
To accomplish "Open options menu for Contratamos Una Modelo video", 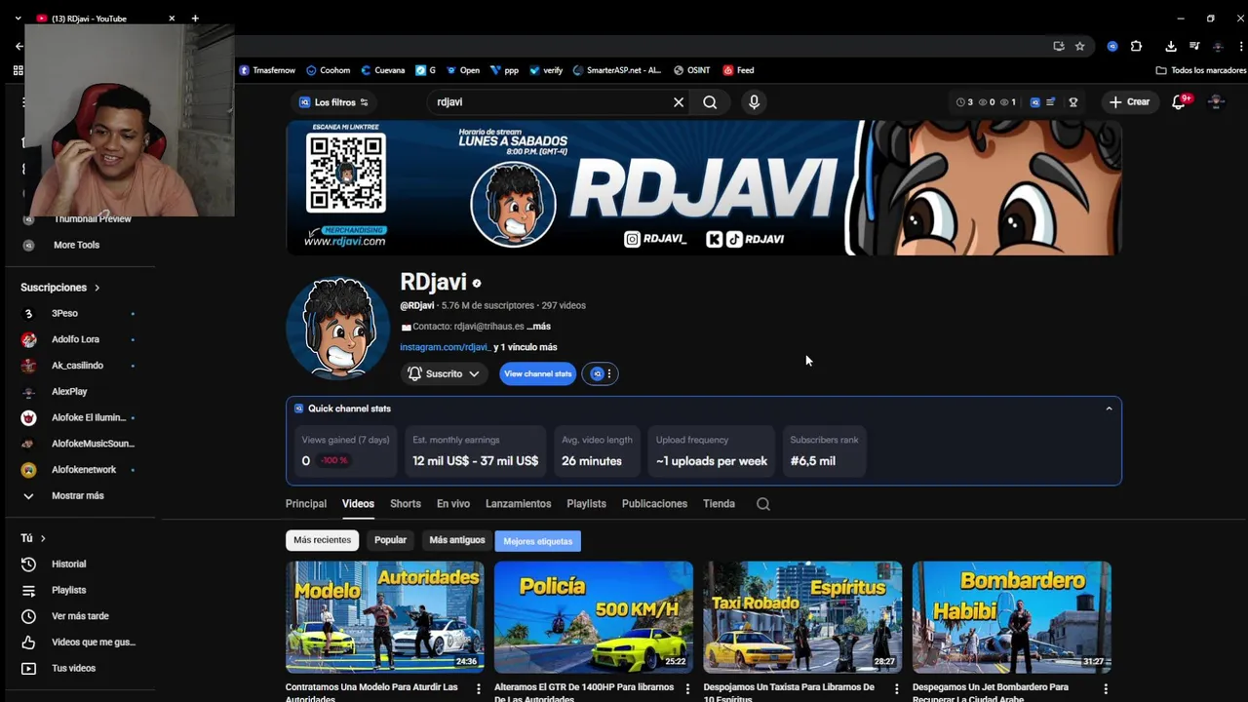I will [478, 689].
